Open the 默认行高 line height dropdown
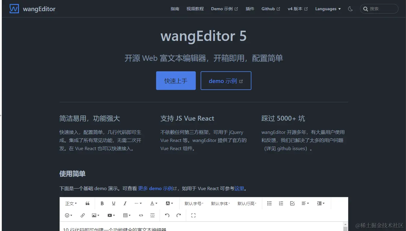 coord(247,203)
